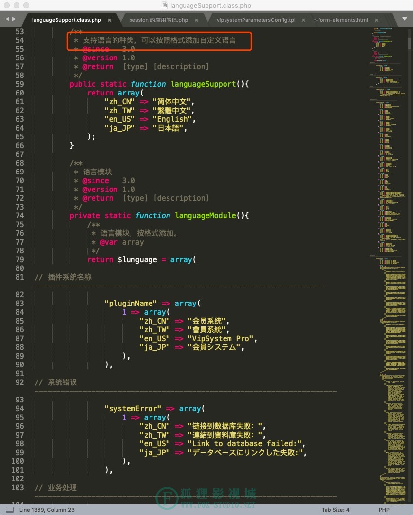Click the "链接到数据库失败：" string
Image resolution: width=413 pixels, height=515 pixels.
coord(225,426)
